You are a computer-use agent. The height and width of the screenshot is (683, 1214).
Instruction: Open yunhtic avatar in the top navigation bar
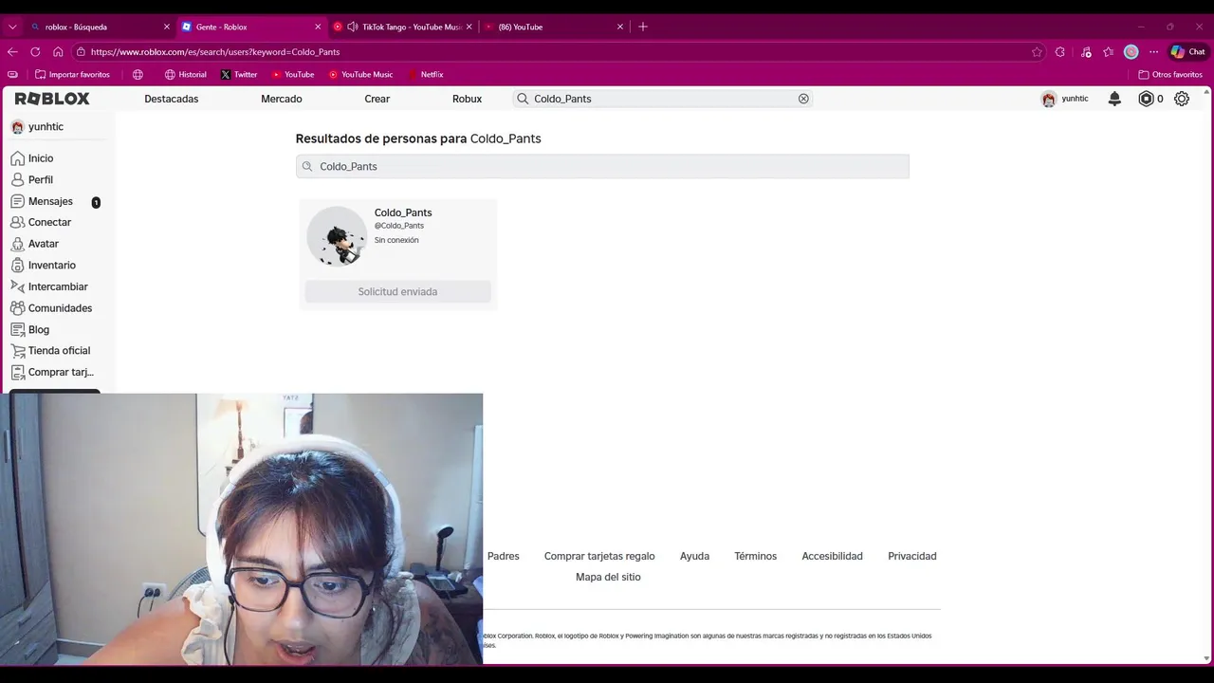pyautogui.click(x=1048, y=99)
